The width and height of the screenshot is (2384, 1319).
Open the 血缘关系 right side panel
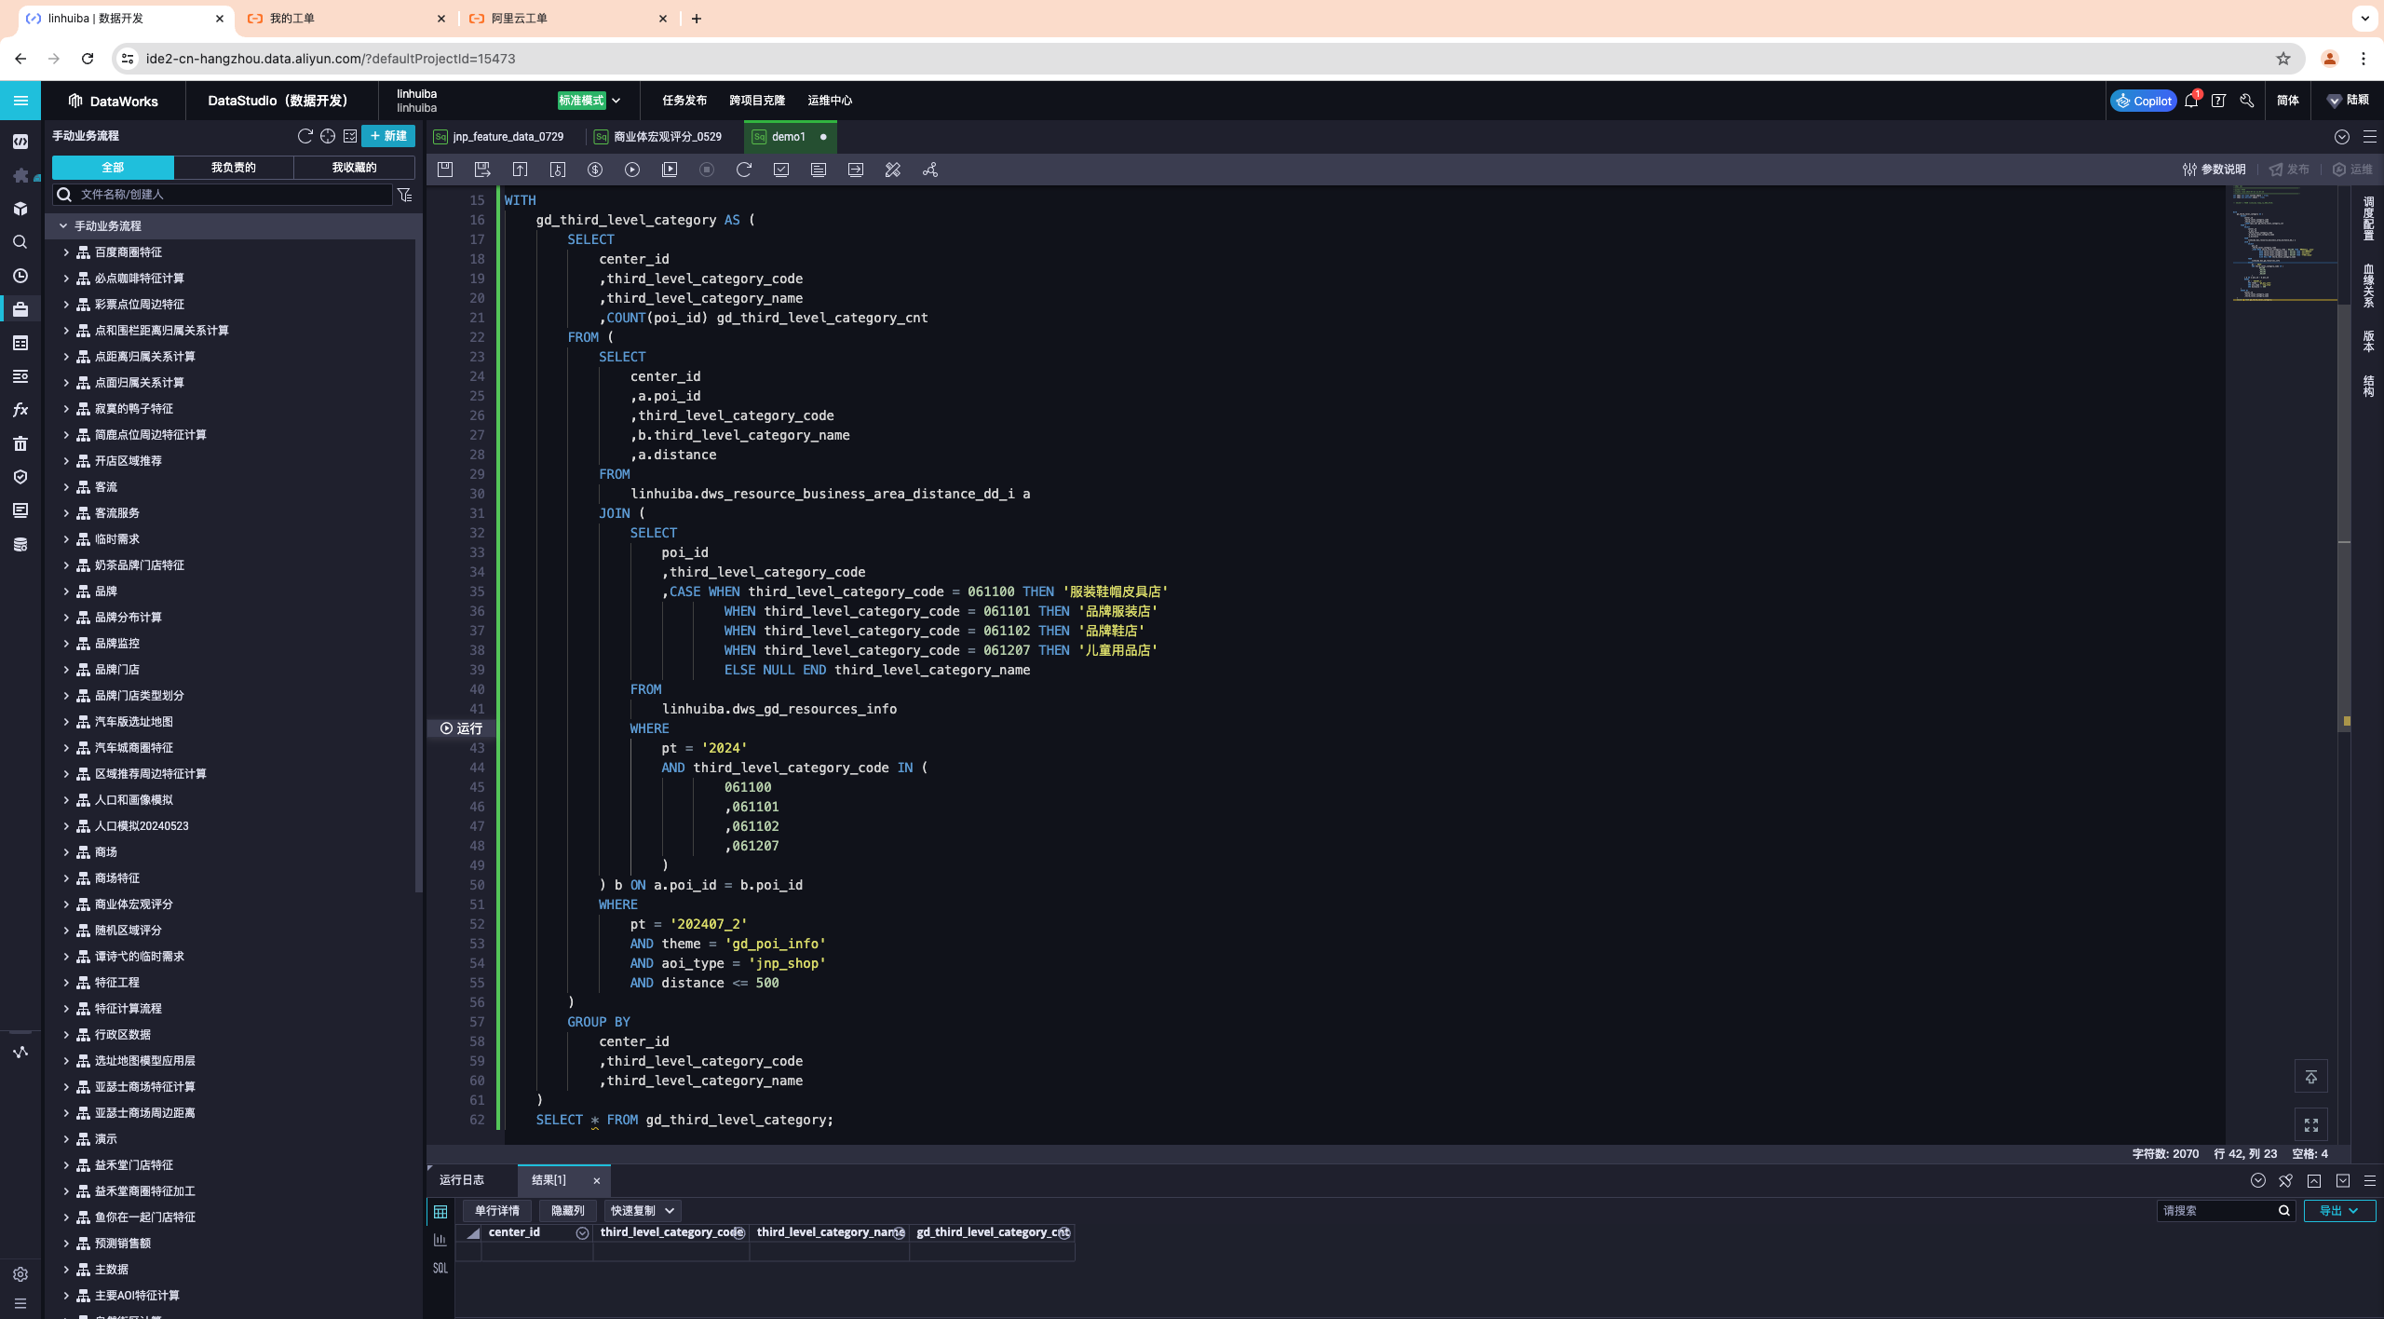tap(2368, 285)
